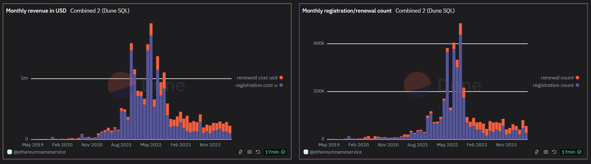Click plug/API icon on registration count chart
Screen dimensions: 591x164
537,152
